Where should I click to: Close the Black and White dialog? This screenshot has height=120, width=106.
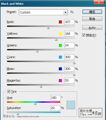coord(99,2)
